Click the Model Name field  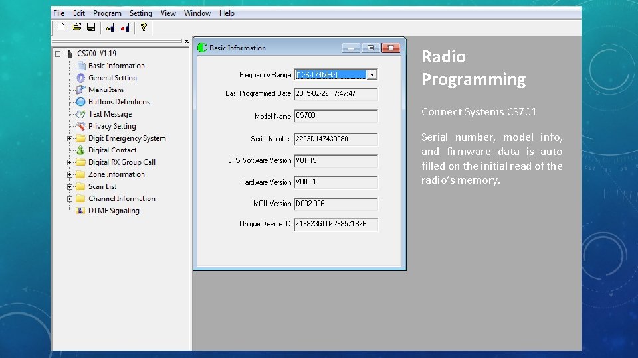click(336, 115)
